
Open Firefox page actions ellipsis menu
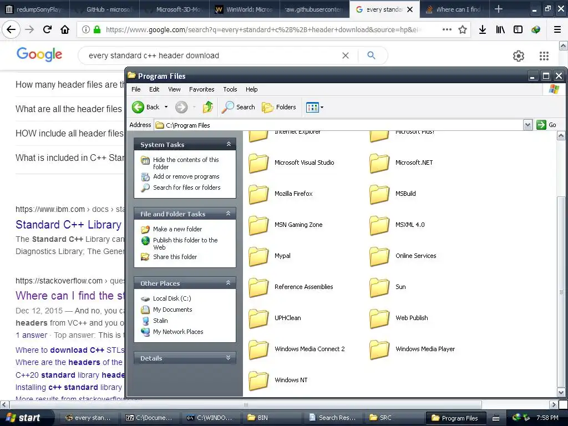click(447, 29)
